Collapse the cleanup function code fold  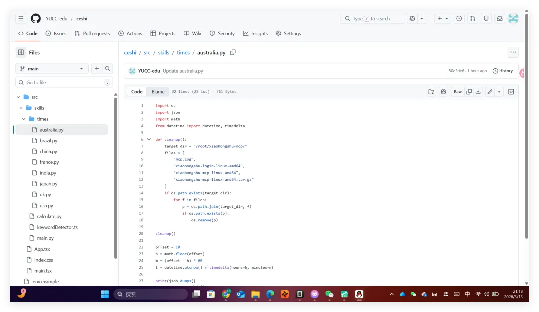click(x=149, y=139)
